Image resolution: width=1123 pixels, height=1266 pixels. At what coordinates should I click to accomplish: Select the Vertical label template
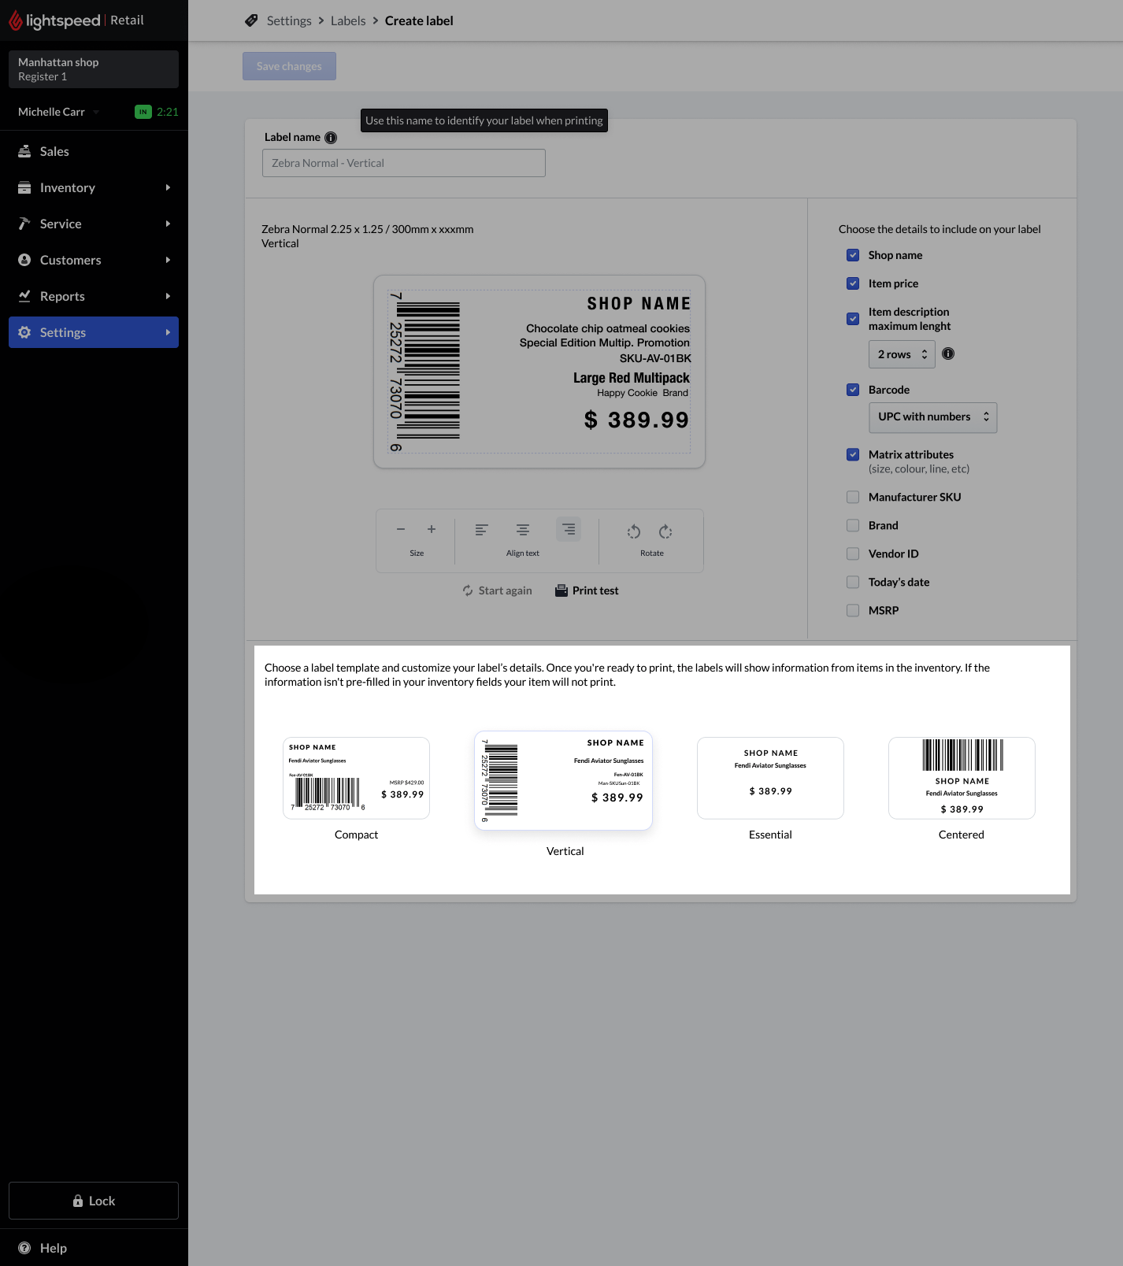point(563,780)
